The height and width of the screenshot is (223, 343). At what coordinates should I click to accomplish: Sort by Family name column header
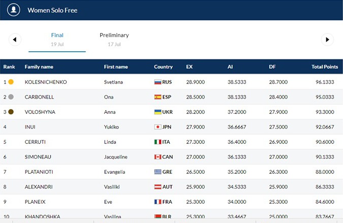click(x=39, y=67)
